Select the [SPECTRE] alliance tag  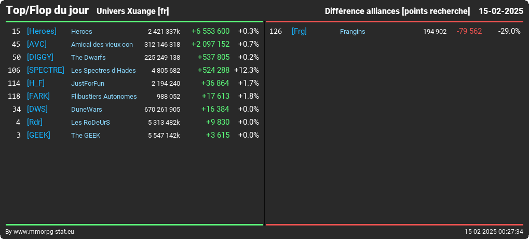click(x=46, y=70)
